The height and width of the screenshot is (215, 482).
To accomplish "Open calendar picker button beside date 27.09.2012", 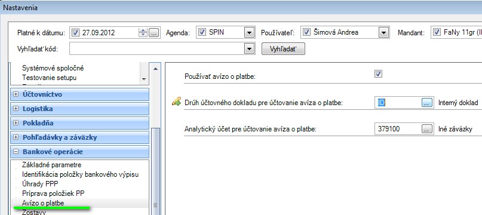I will click(154, 32).
